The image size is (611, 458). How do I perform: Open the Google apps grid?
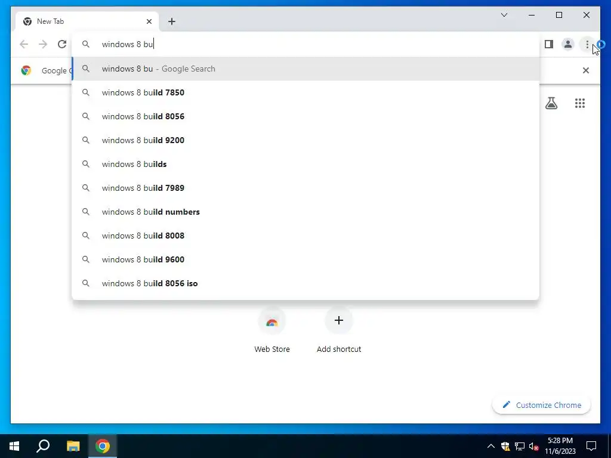pyautogui.click(x=580, y=103)
